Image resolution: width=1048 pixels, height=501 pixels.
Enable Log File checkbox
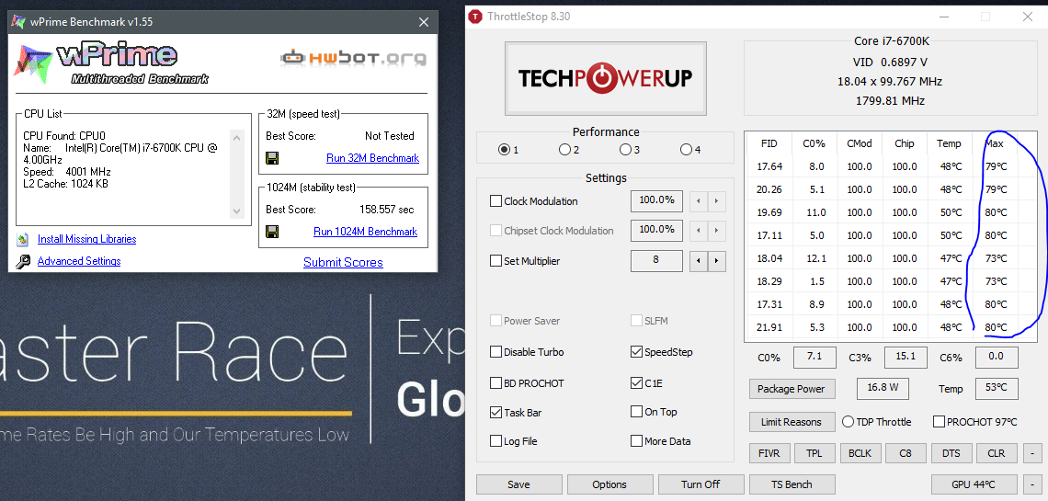point(496,441)
